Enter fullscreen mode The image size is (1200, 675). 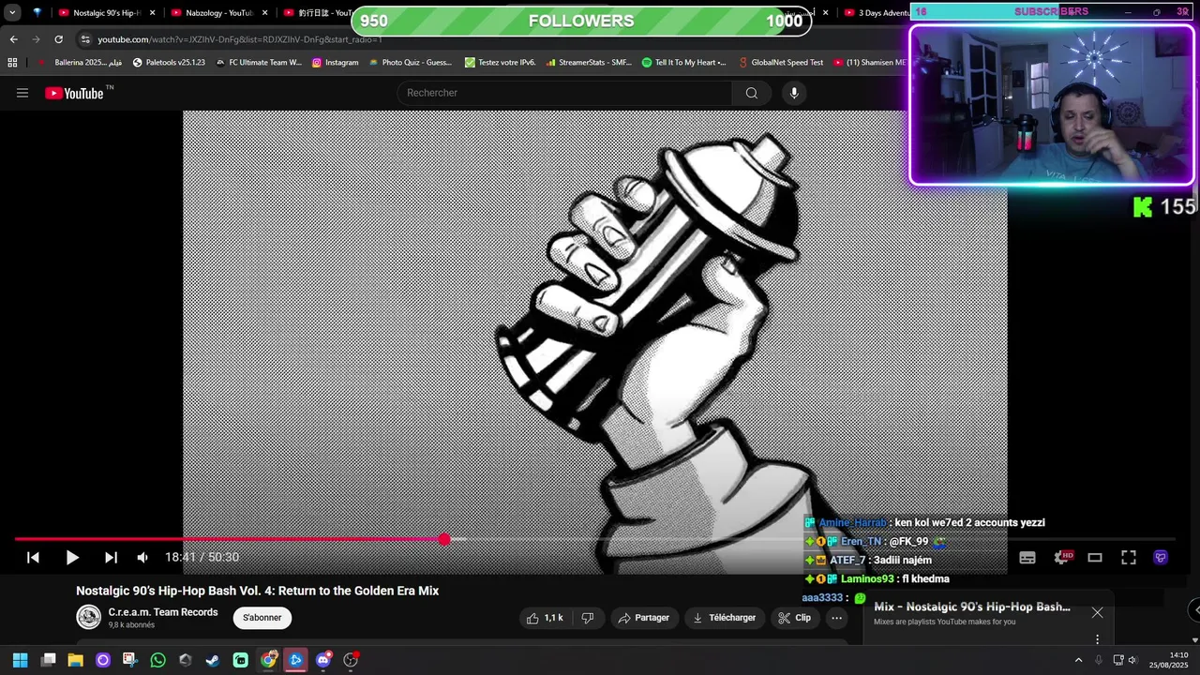click(x=1129, y=557)
